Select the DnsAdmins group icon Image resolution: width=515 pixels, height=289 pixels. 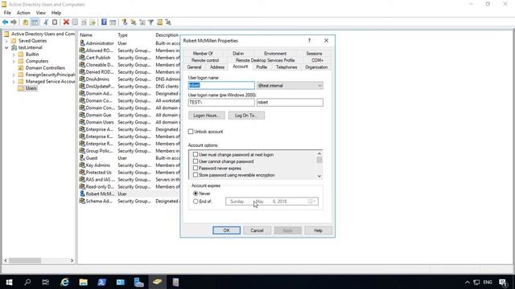click(82, 79)
